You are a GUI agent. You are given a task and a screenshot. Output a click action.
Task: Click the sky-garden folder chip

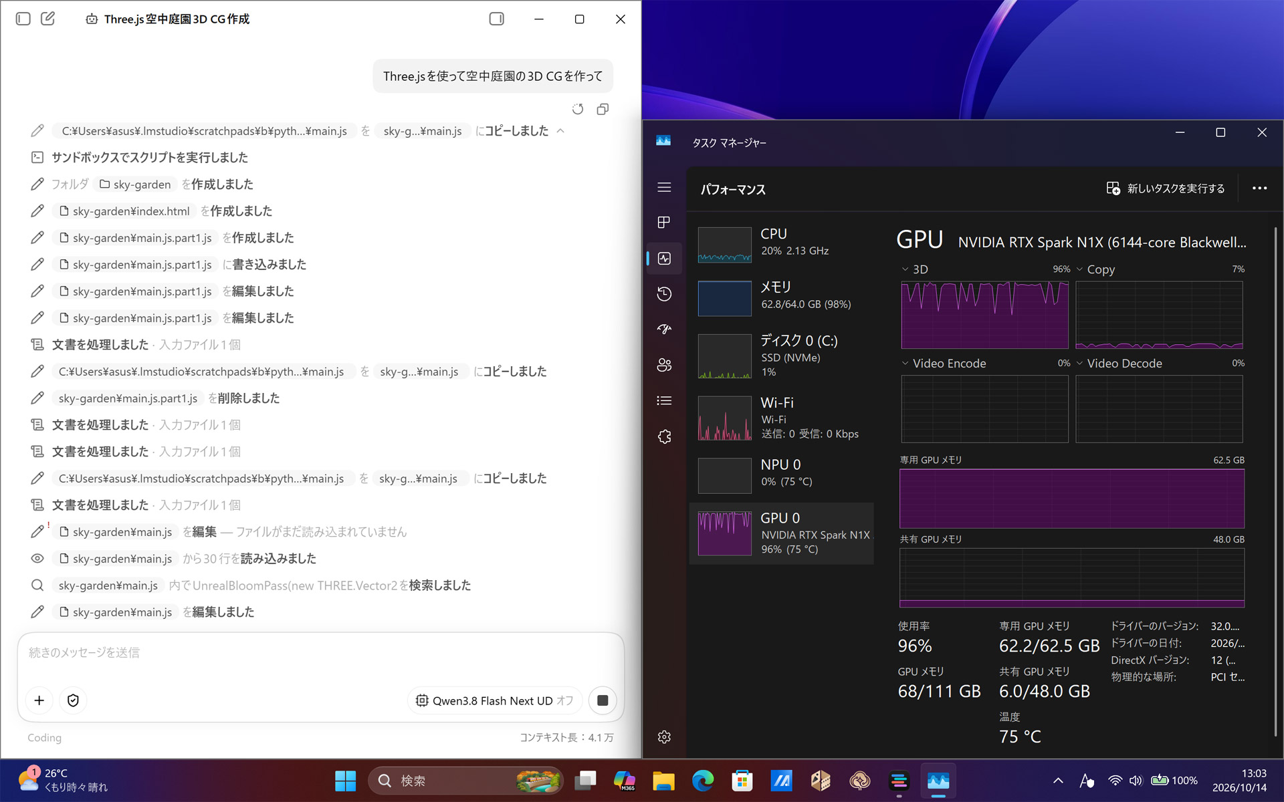(135, 184)
